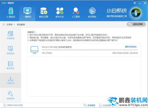The image size is (148, 108).
Task: Open 微信客服 WeChat support
Action: tap(89, 105)
